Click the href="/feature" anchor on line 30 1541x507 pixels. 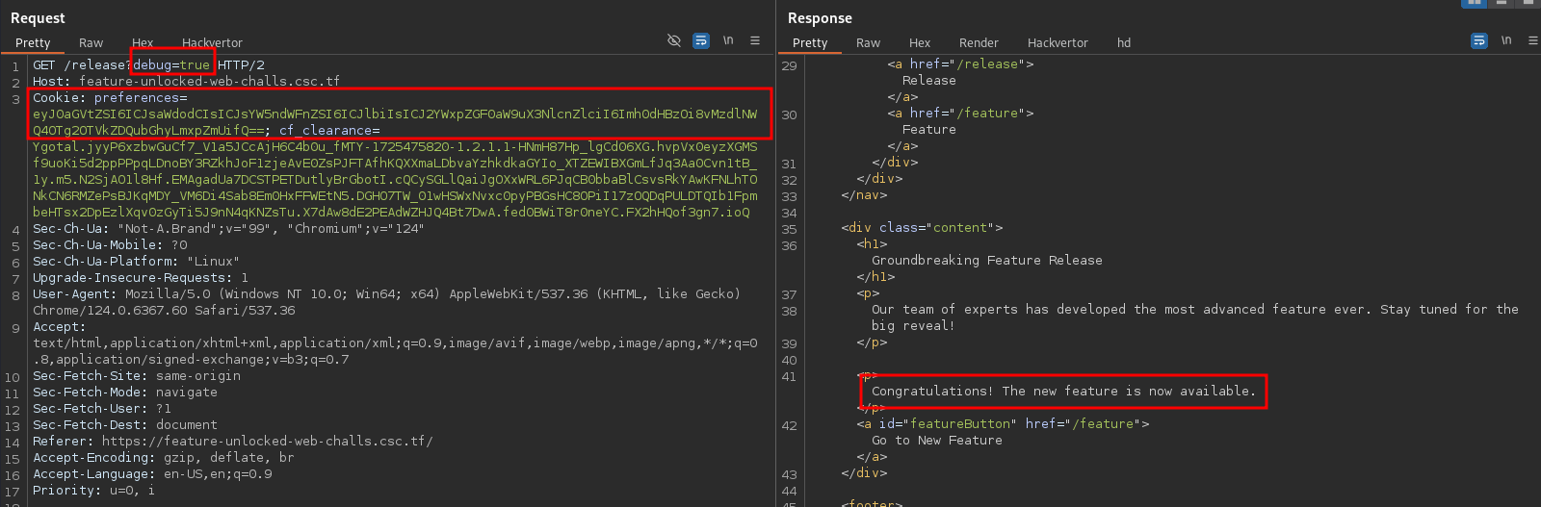tap(960, 114)
